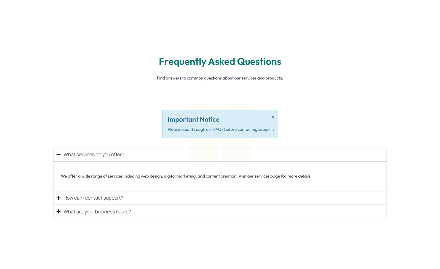The width and height of the screenshot is (440, 269).
Task: Click the services answer paragraph
Action: [x=186, y=176]
